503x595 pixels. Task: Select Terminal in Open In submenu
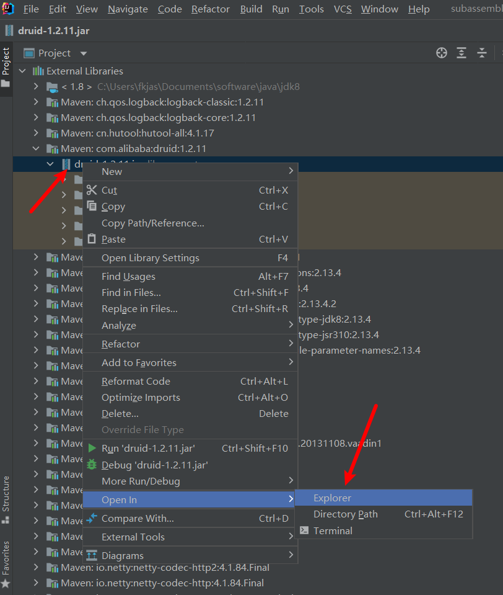pyautogui.click(x=383, y=530)
